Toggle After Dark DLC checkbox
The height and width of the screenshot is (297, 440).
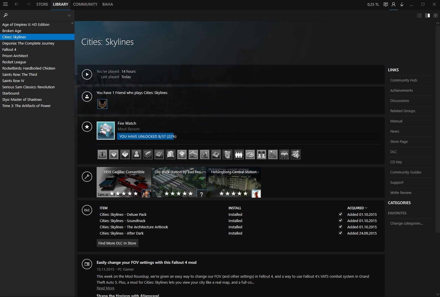click(341, 233)
